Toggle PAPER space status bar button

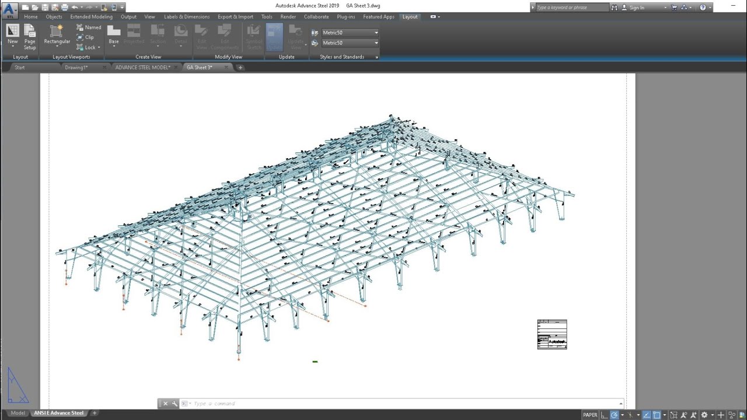(x=590, y=415)
